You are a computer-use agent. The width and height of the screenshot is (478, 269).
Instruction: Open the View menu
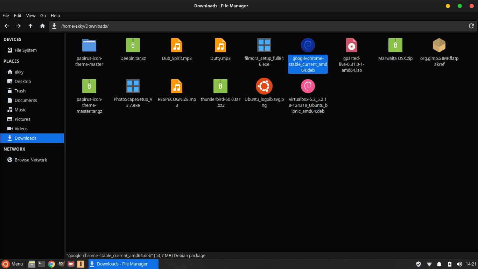coord(31,16)
